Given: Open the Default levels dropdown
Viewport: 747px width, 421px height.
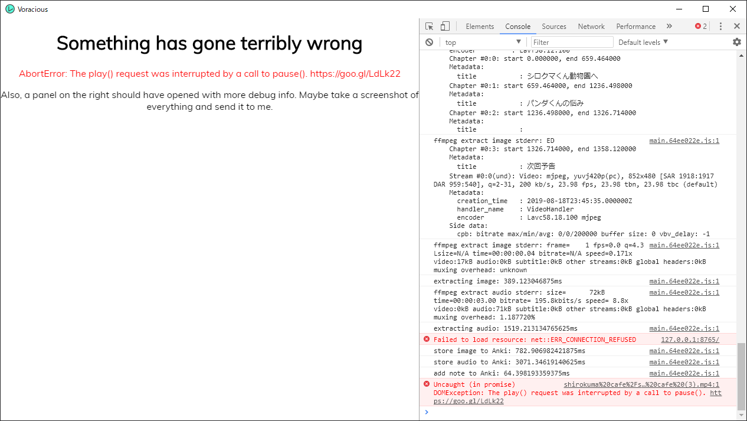Looking at the screenshot, I should [x=643, y=42].
